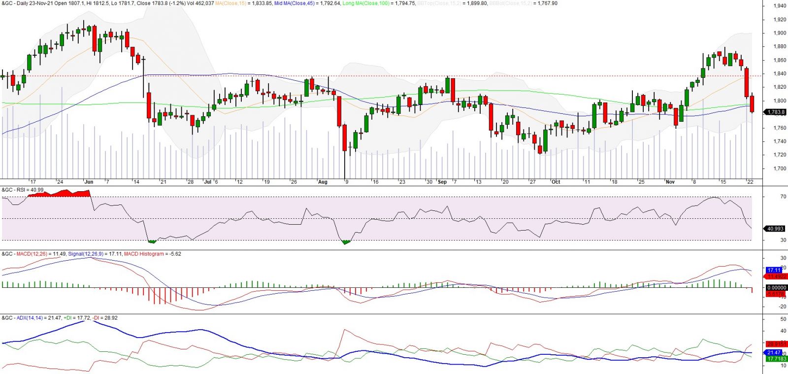Click the Aug month label on date axis
788x374 pixels.
pos(323,182)
